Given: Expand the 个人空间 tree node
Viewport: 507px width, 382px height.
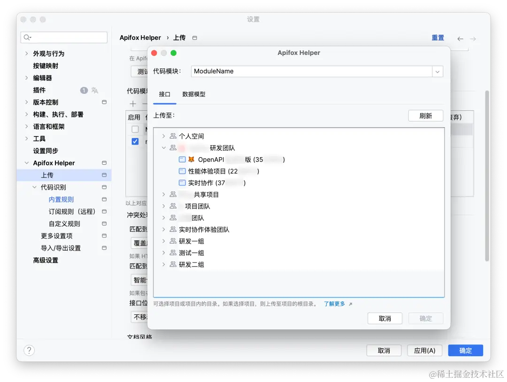Looking at the screenshot, I should (x=164, y=136).
